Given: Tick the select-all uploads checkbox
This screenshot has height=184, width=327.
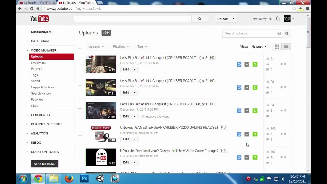Looking at the screenshot, I should pyautogui.click(x=80, y=47).
